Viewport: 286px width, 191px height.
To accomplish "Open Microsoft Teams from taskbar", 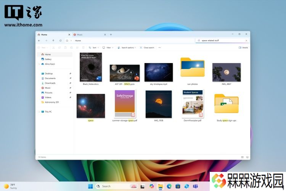I will click(x=195, y=186).
